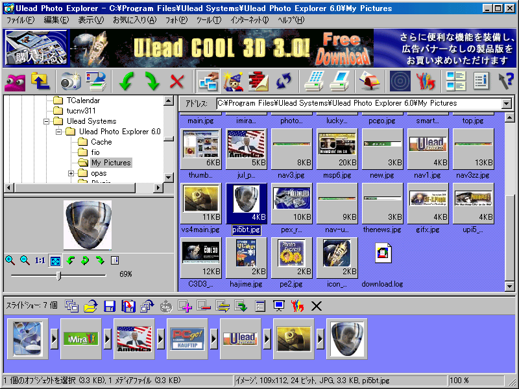The image size is (519, 389).
Task: Click the digital camera acquire icon
Action: coord(71,80)
